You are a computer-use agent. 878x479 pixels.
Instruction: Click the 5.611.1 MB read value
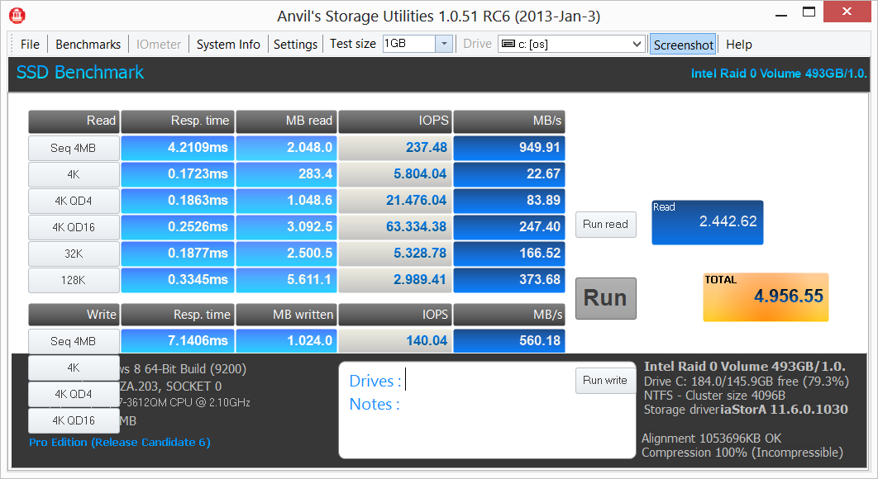click(286, 279)
